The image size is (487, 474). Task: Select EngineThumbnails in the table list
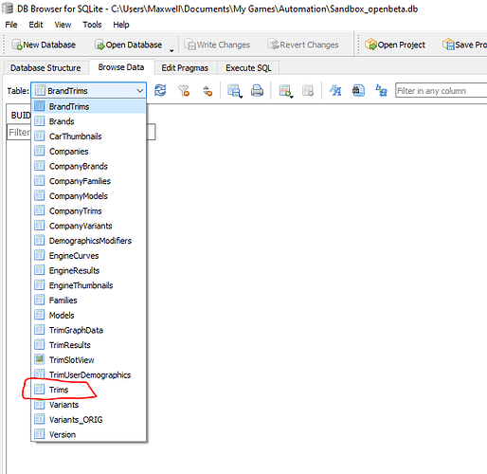(x=88, y=285)
